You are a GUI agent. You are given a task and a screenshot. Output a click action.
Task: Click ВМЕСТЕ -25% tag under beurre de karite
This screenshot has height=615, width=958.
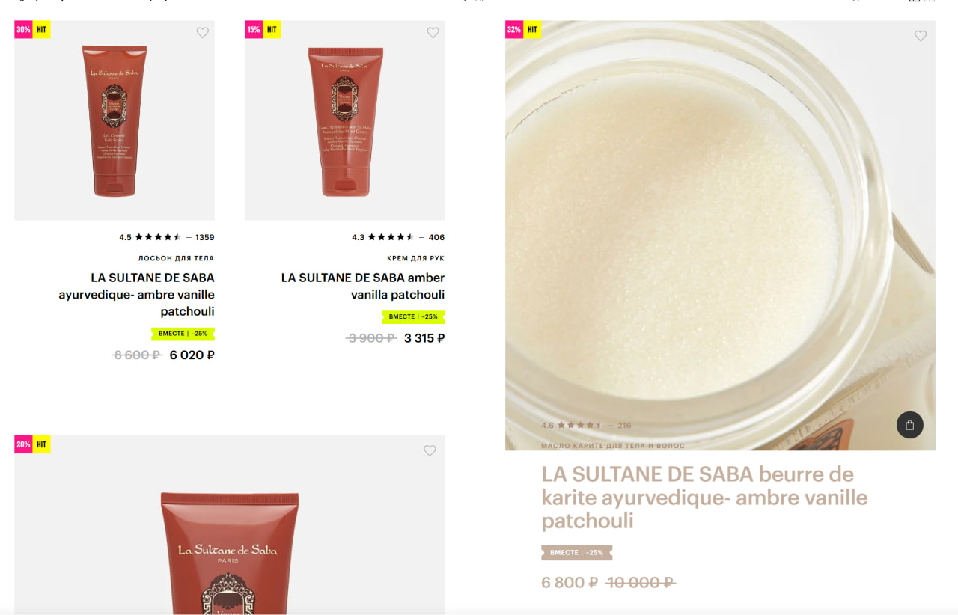click(576, 552)
